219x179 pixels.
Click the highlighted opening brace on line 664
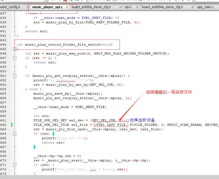pyautogui.click(x=53, y=134)
